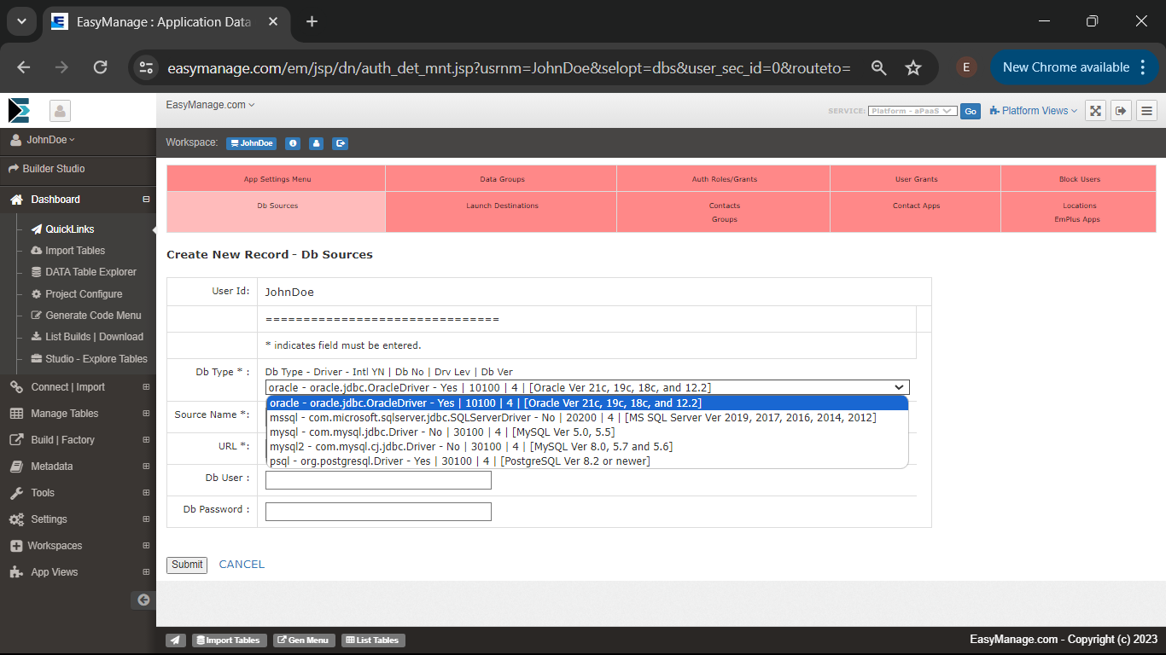Viewport: 1166px width, 655px height.
Task: Click the Go button
Action: click(x=971, y=111)
